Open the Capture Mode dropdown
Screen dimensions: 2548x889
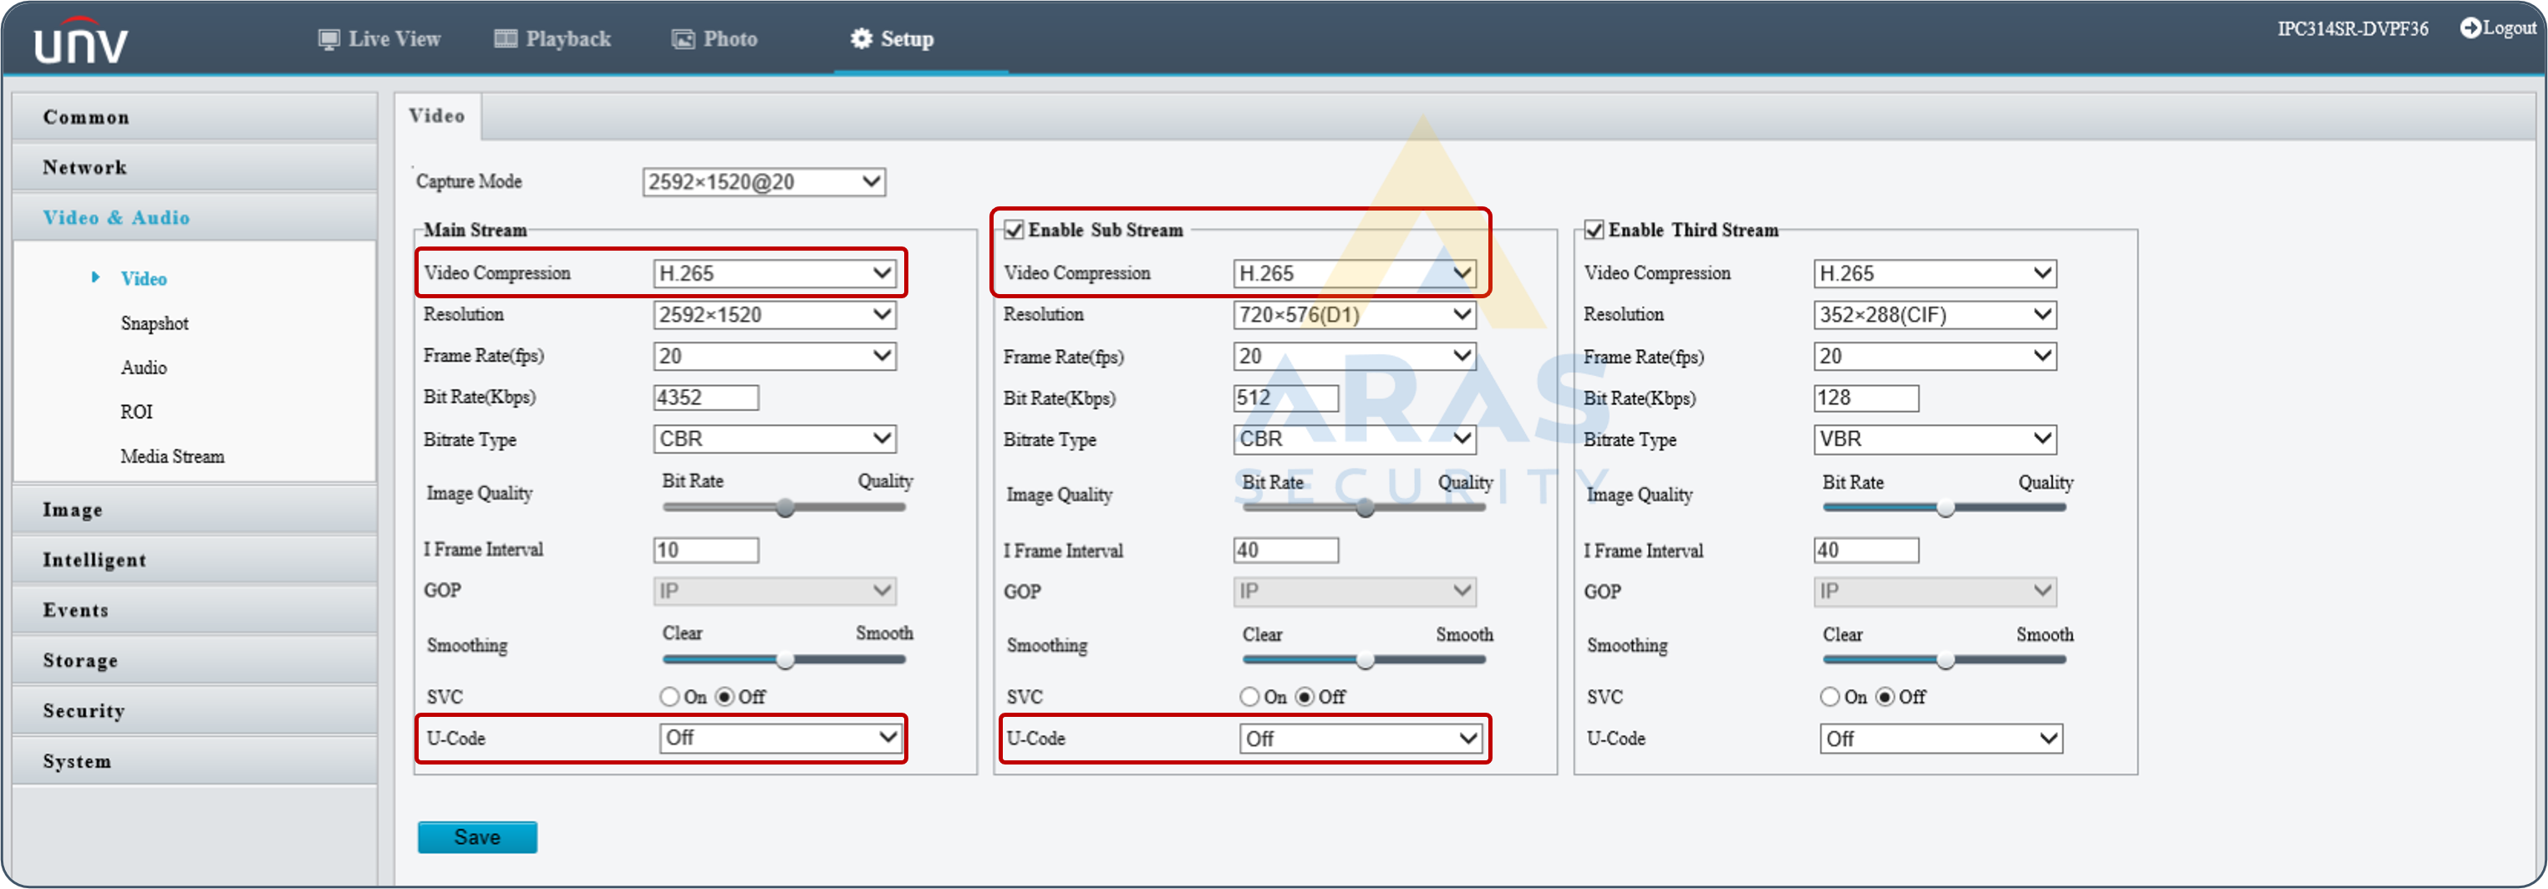point(764,182)
